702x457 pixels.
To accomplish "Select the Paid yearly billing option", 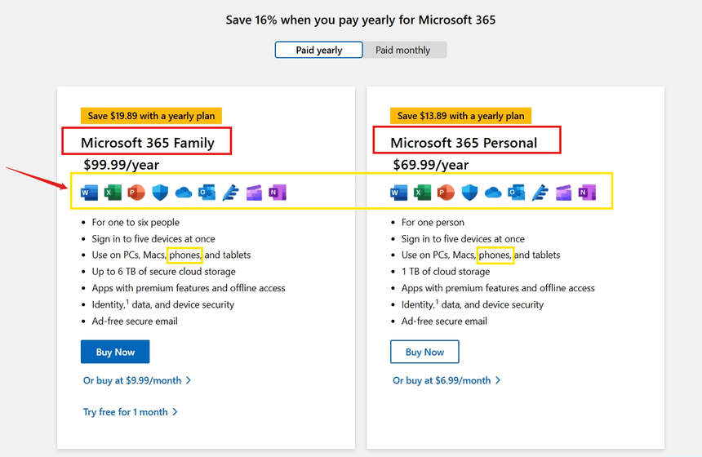I will (319, 51).
